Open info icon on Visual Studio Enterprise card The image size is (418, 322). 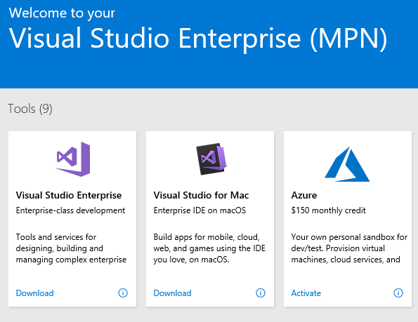coord(123,293)
